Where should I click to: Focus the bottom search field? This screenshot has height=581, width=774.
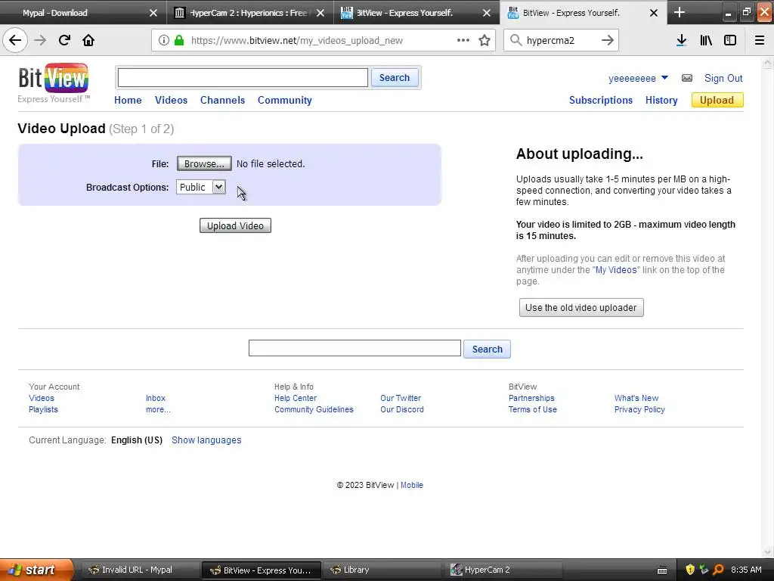tap(354, 348)
